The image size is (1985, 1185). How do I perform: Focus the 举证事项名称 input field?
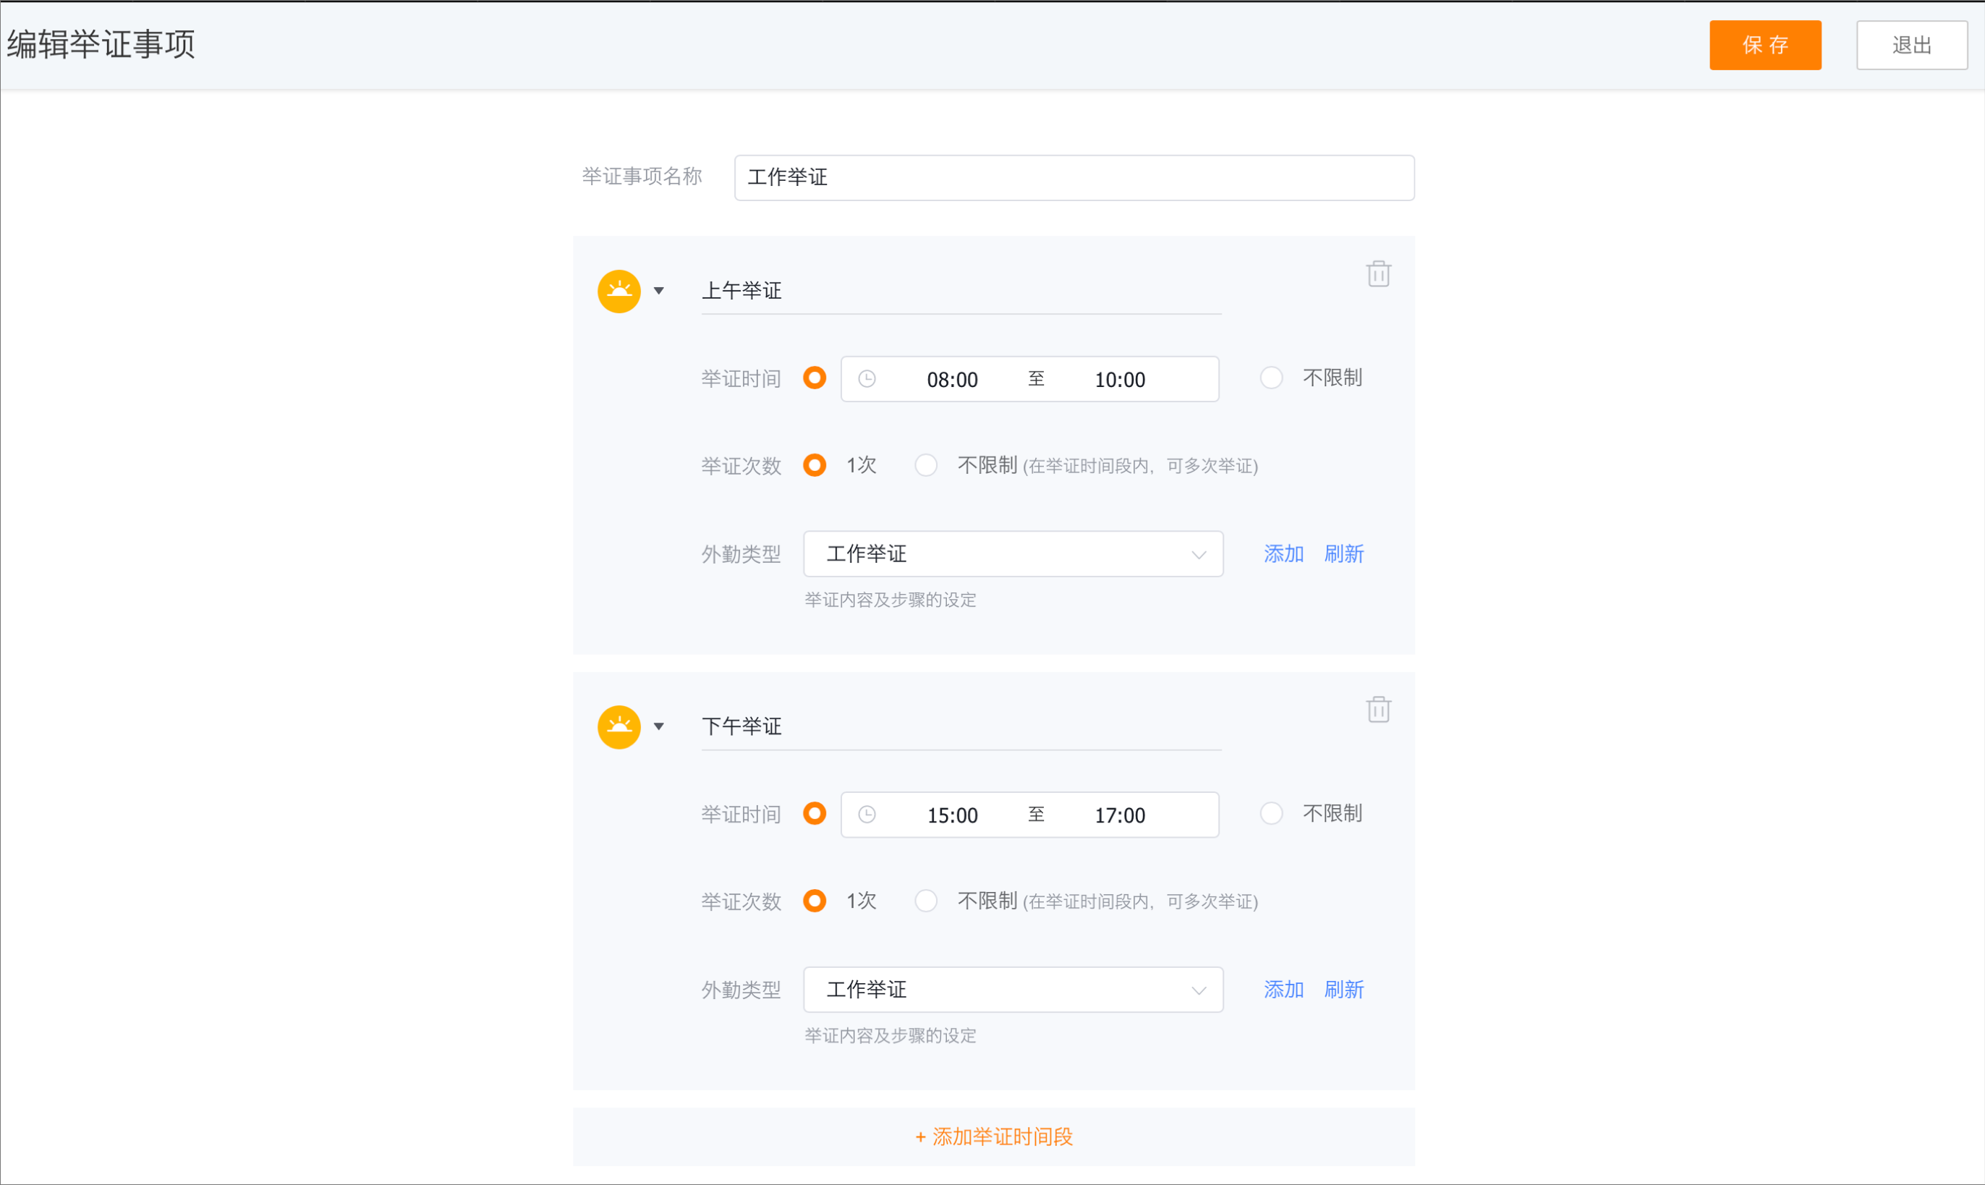[x=1074, y=177]
